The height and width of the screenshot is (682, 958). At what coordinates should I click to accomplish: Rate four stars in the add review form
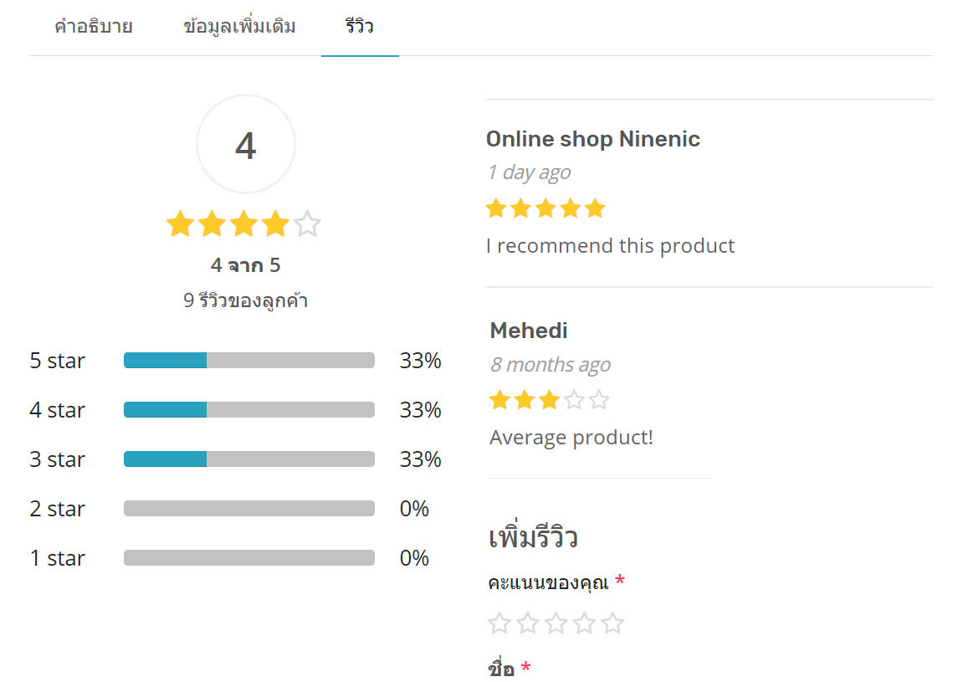[x=584, y=623]
